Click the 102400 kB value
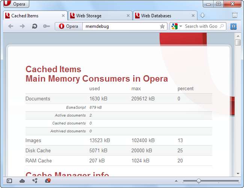244x188 pixels. (143, 141)
